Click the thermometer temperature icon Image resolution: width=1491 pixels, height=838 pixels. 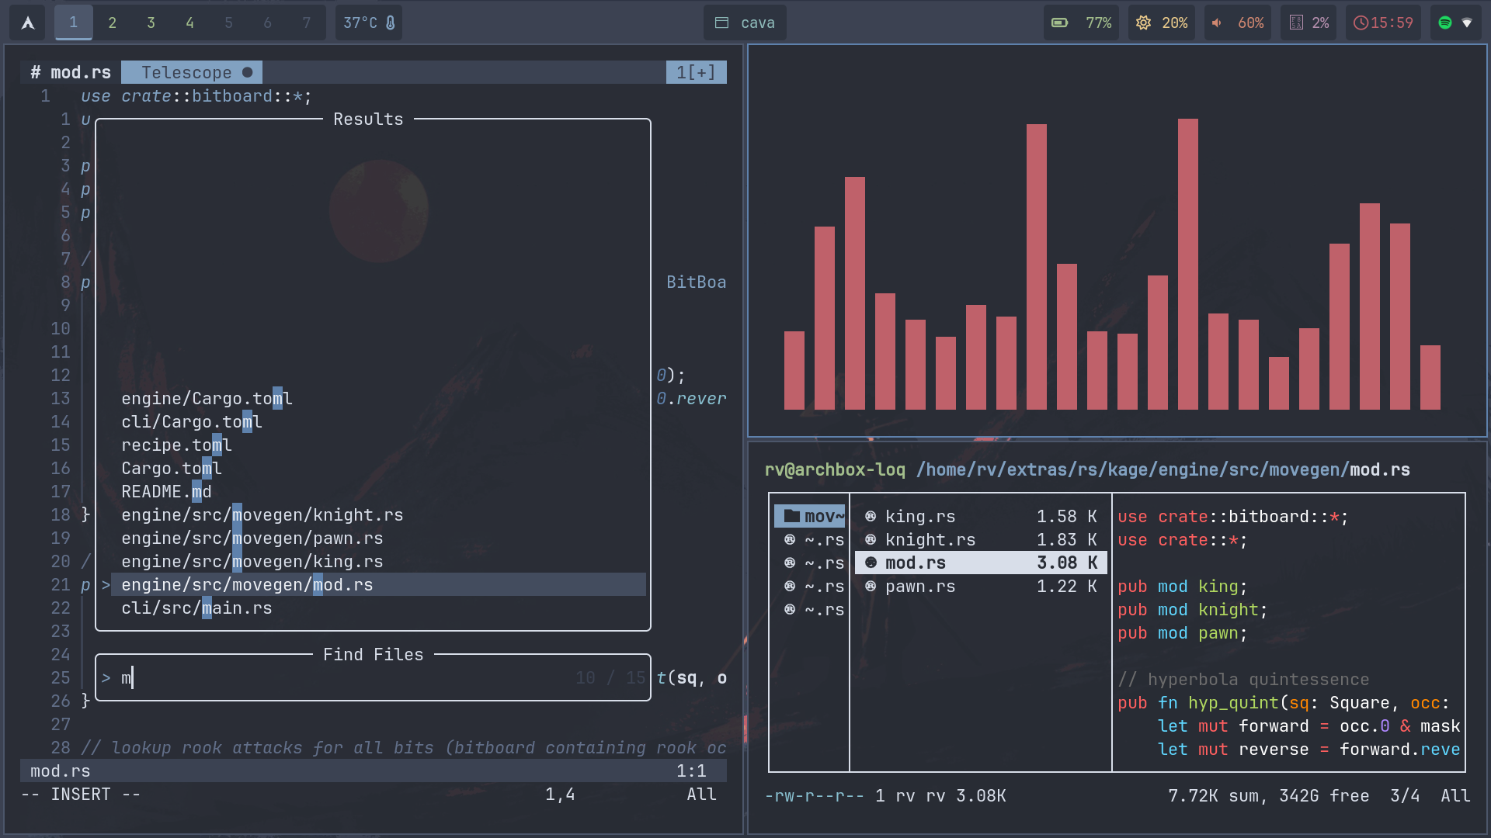391,23
